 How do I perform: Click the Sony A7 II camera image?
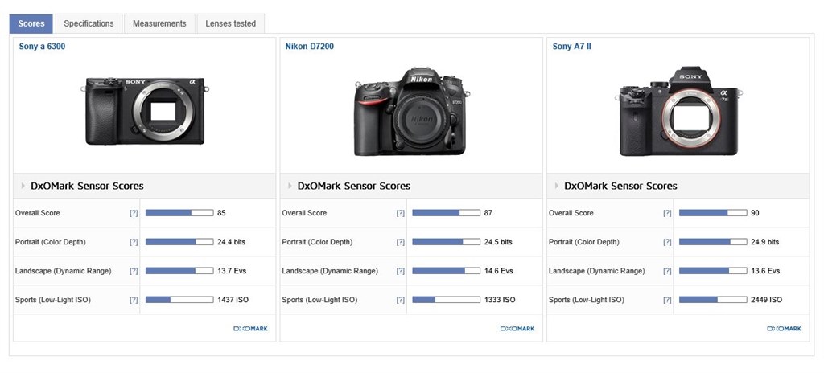tap(679, 112)
